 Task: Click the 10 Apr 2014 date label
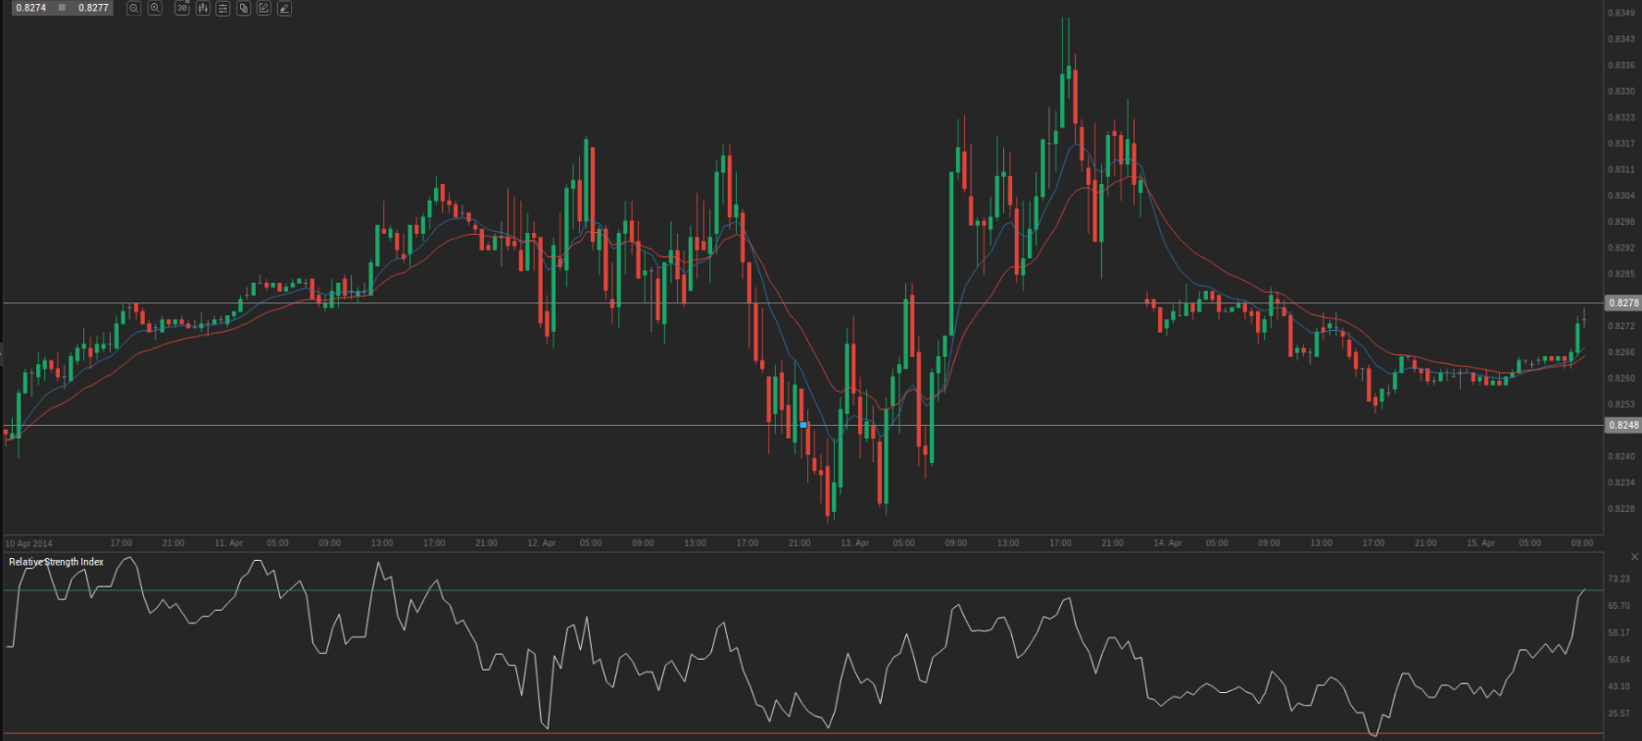pos(29,543)
